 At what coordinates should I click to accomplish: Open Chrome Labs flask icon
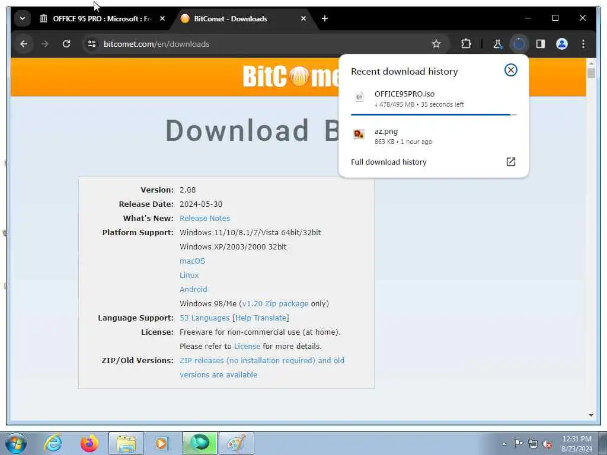497,44
